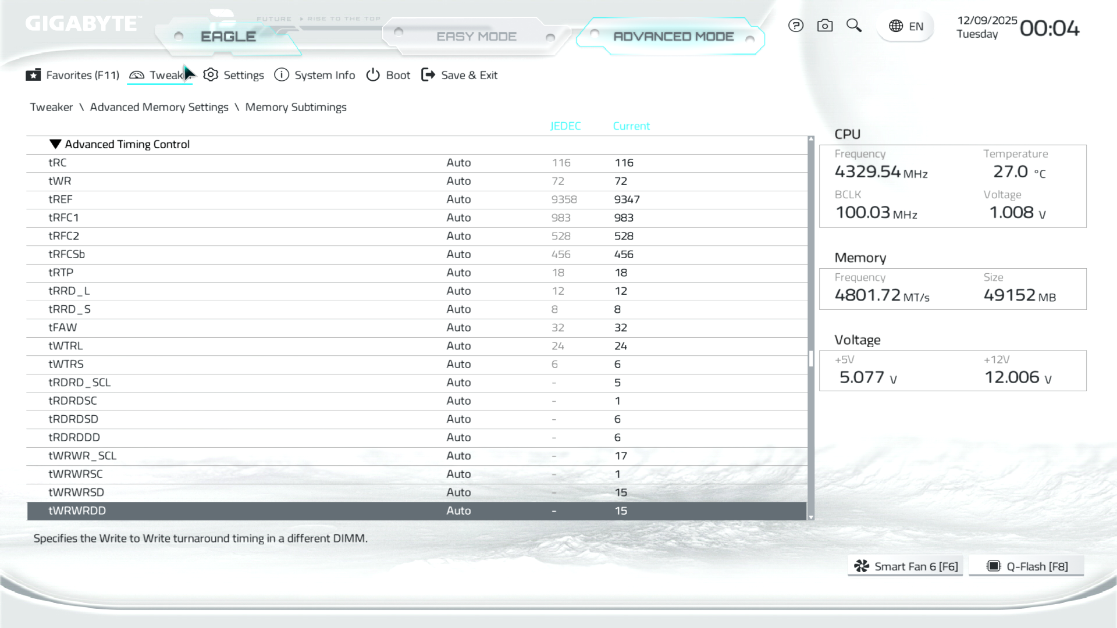The image size is (1117, 628).
Task: Open Smart Fan 6 [F6]
Action: click(x=905, y=566)
